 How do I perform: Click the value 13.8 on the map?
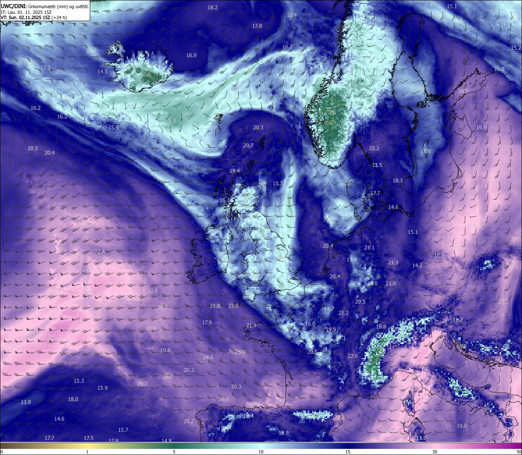26,402
